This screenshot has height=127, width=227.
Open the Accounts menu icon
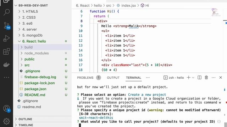click(x=6, y=109)
